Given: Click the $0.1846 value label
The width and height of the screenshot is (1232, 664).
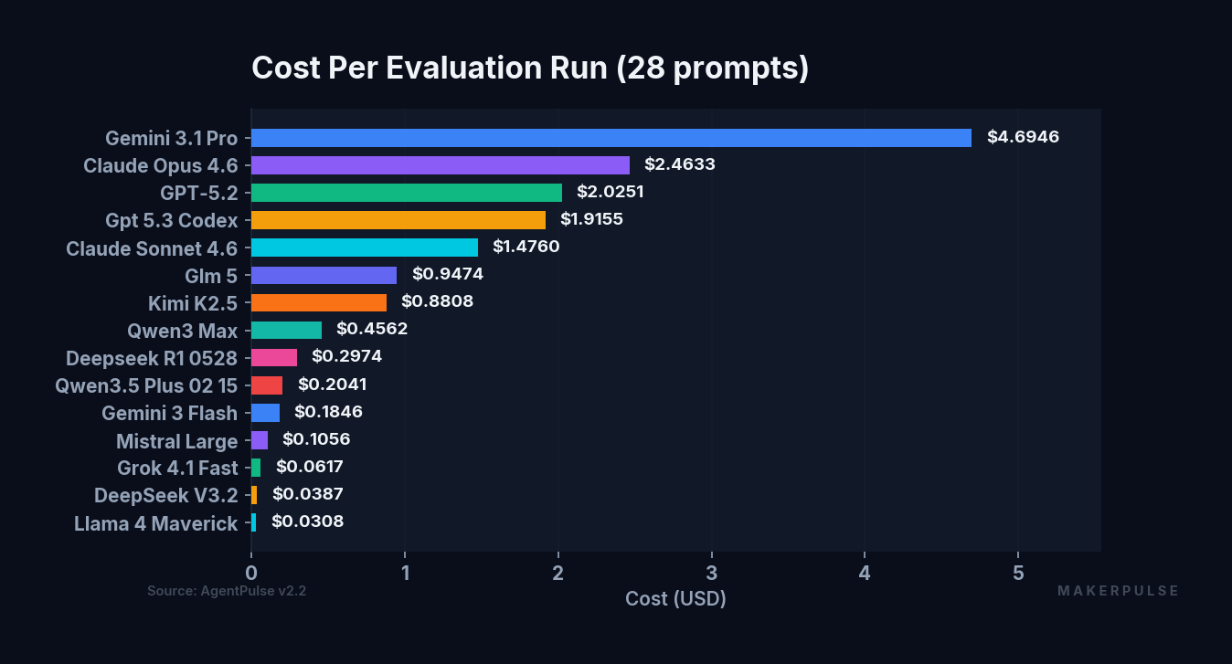Looking at the screenshot, I should tap(329, 412).
